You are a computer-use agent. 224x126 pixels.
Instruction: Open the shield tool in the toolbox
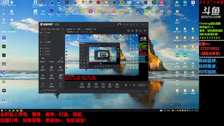point(43,76)
